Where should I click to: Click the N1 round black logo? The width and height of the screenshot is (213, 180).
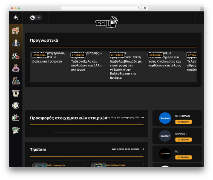point(165,154)
